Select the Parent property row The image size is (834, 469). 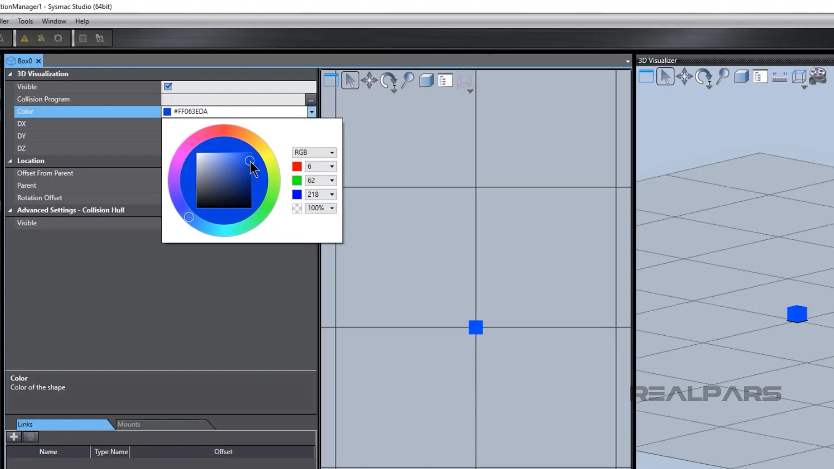tap(87, 185)
